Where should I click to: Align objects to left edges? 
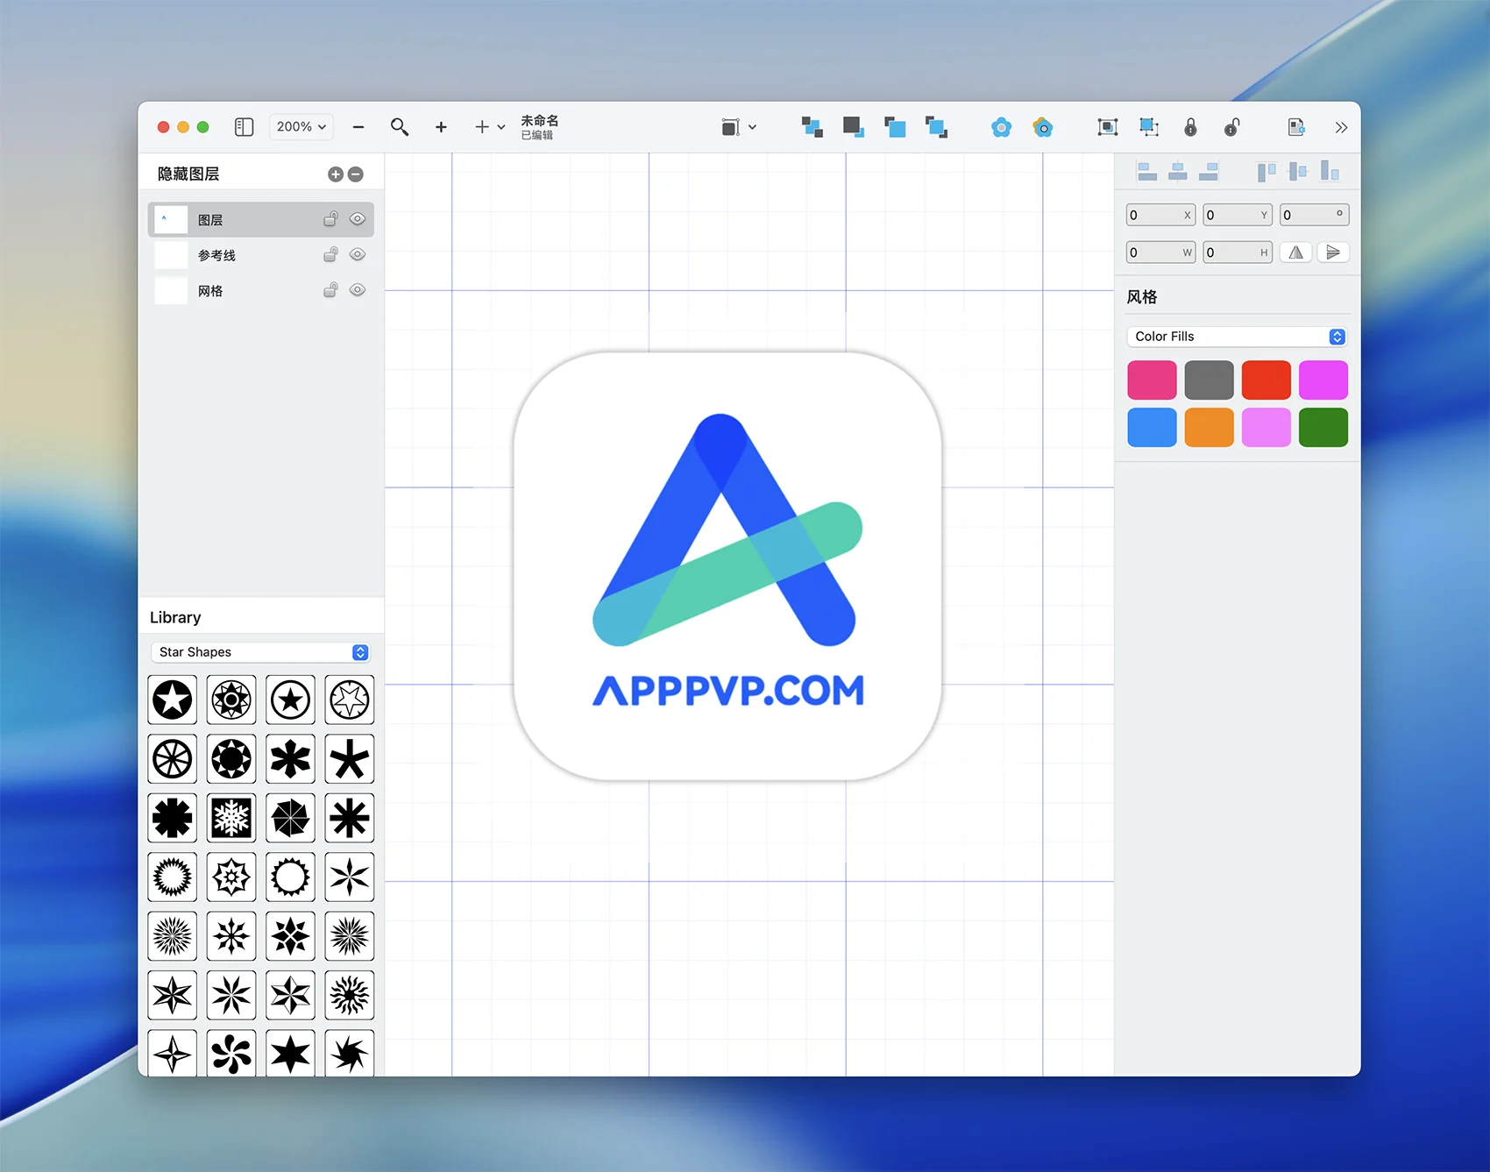[1147, 172]
